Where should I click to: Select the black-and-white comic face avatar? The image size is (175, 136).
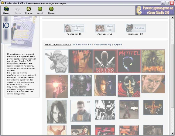click(x=105, y=110)
